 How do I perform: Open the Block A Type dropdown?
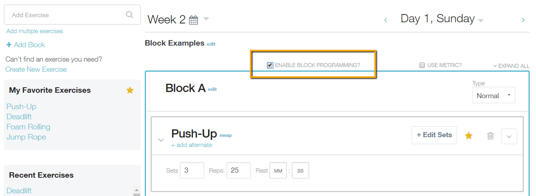click(494, 95)
